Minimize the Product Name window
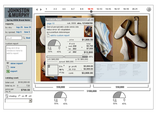The image size is (158, 118). [x=88, y=20]
